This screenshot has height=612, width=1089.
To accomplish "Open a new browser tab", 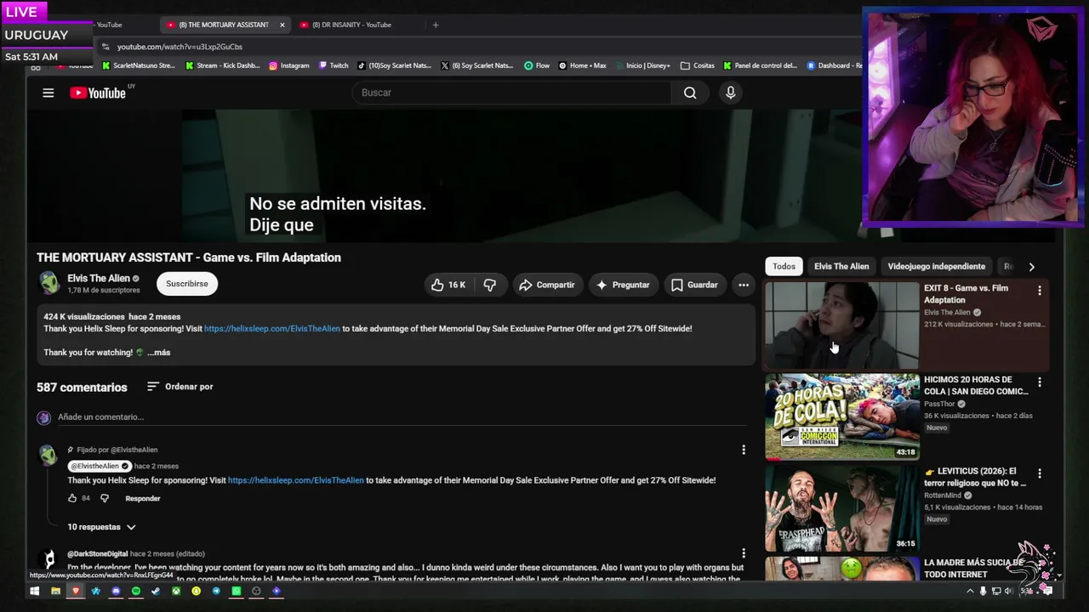I will 436,25.
